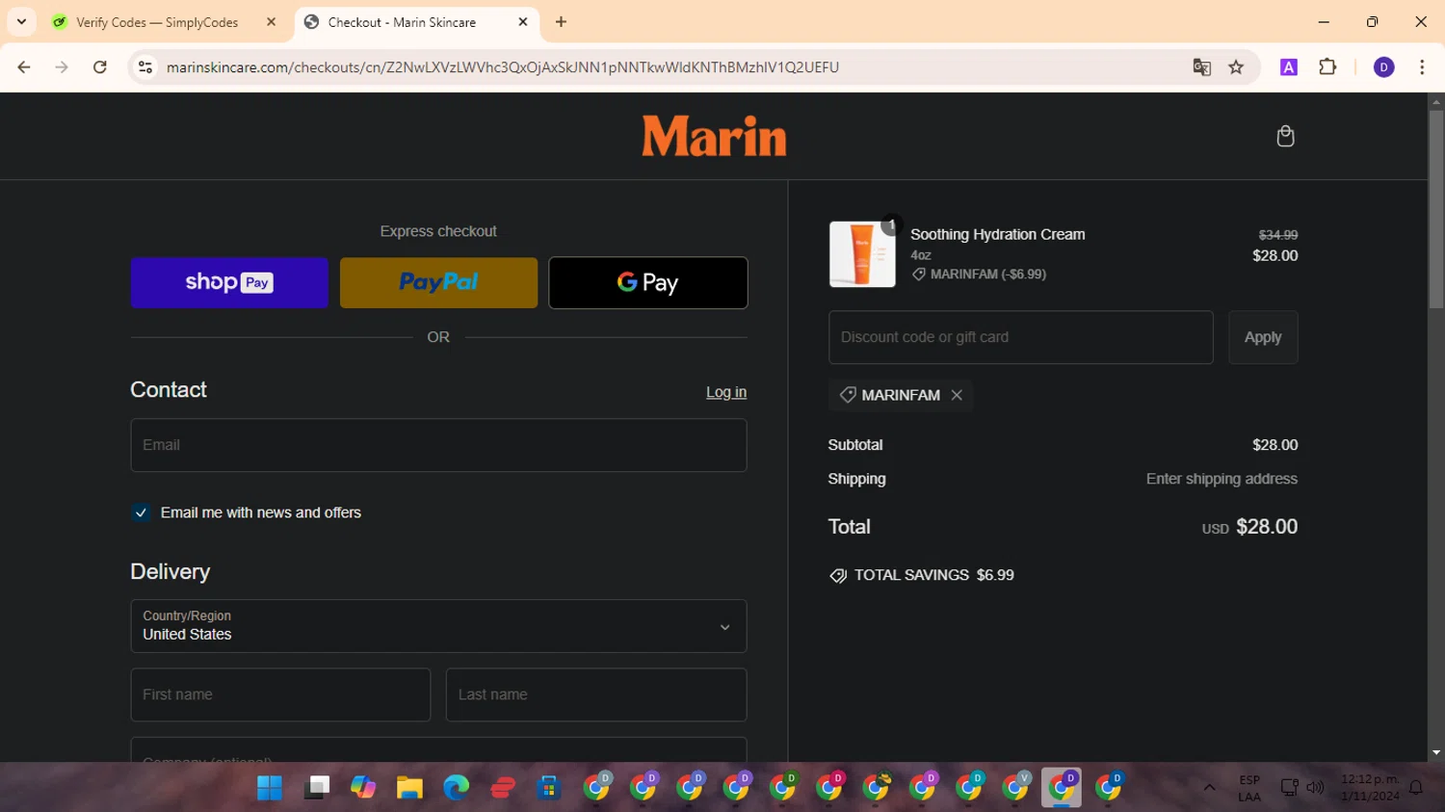Open the Chrome three-dot menu
Viewport: 1445px width, 812px height.
coord(1422,67)
